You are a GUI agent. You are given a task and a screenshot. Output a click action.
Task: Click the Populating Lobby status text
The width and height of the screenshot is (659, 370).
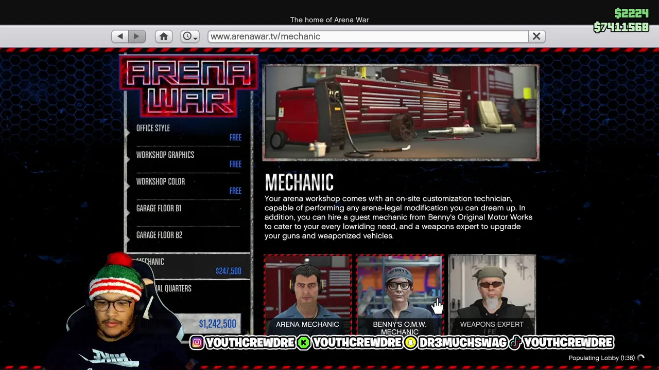pyautogui.click(x=601, y=358)
